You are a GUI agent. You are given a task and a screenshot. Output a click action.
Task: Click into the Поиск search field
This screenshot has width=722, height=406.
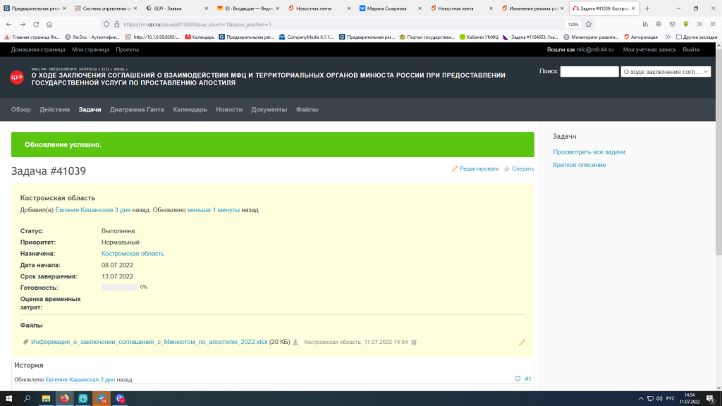(x=589, y=72)
